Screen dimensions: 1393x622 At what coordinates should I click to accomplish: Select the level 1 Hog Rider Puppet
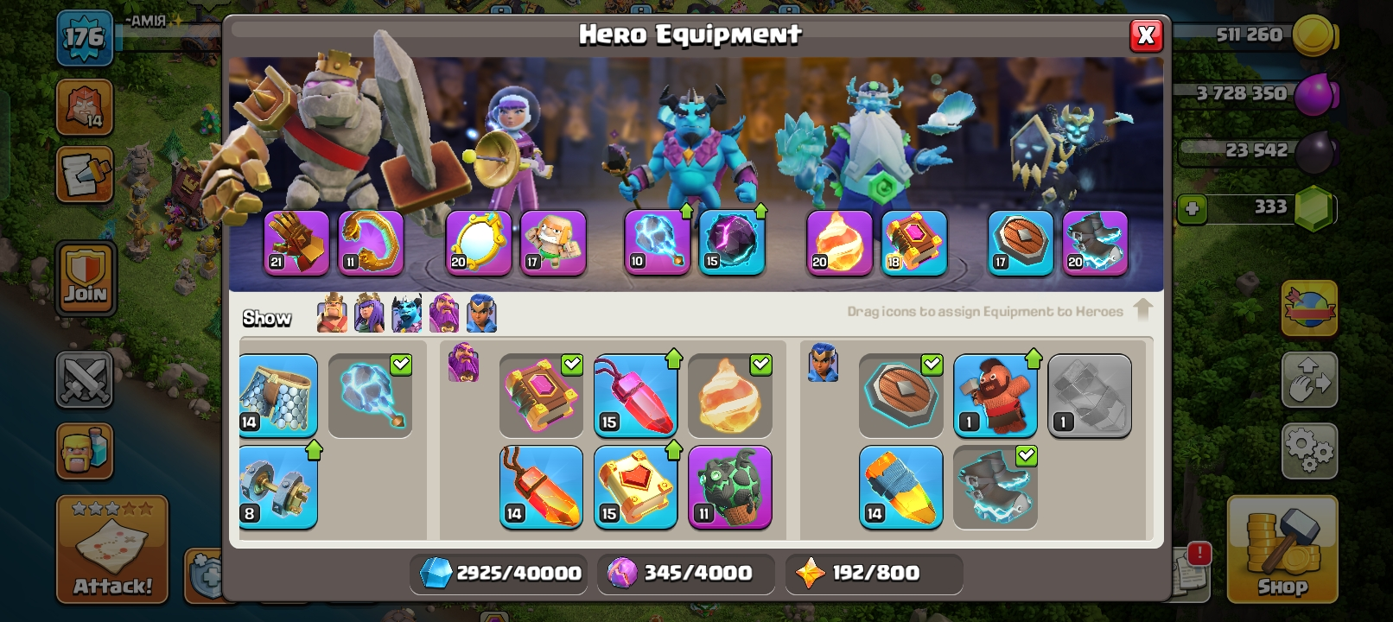pos(995,396)
